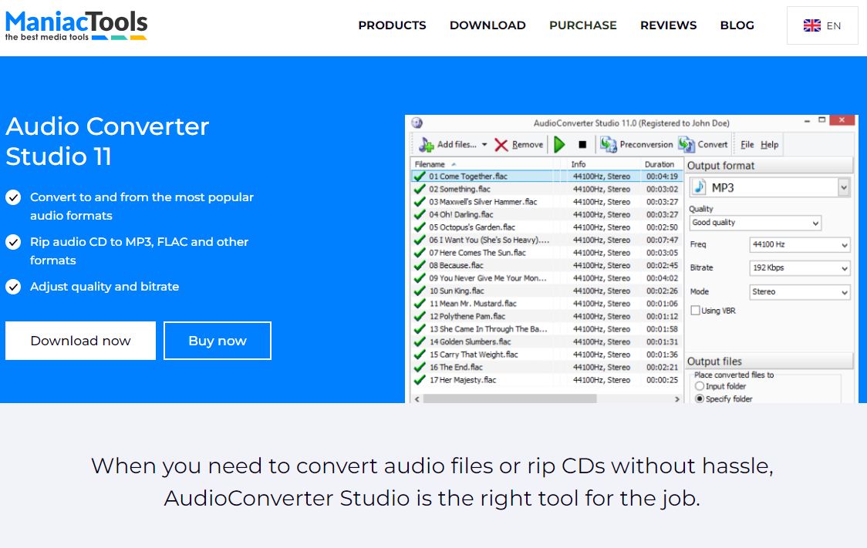
Task: Click checkmark icon beside Rip audio CD
Action: [x=13, y=242]
